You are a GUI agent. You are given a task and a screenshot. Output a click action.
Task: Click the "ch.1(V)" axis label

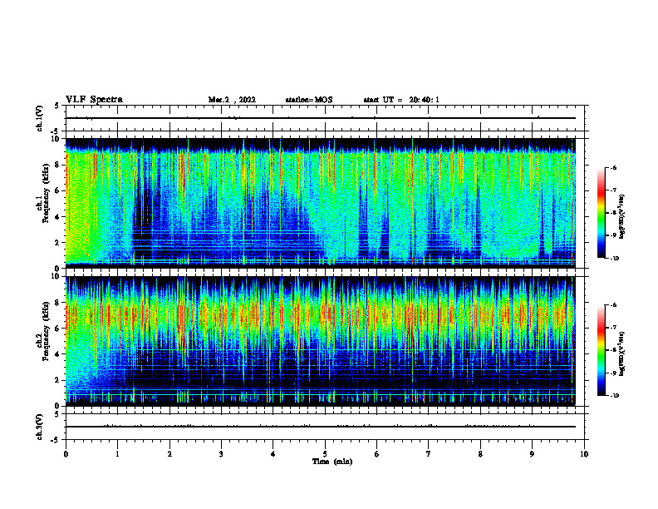(x=40, y=118)
